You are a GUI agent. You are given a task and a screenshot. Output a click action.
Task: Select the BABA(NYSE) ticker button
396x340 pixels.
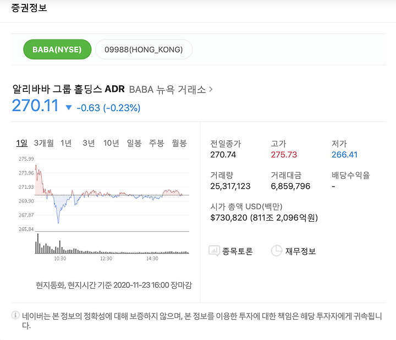point(57,50)
